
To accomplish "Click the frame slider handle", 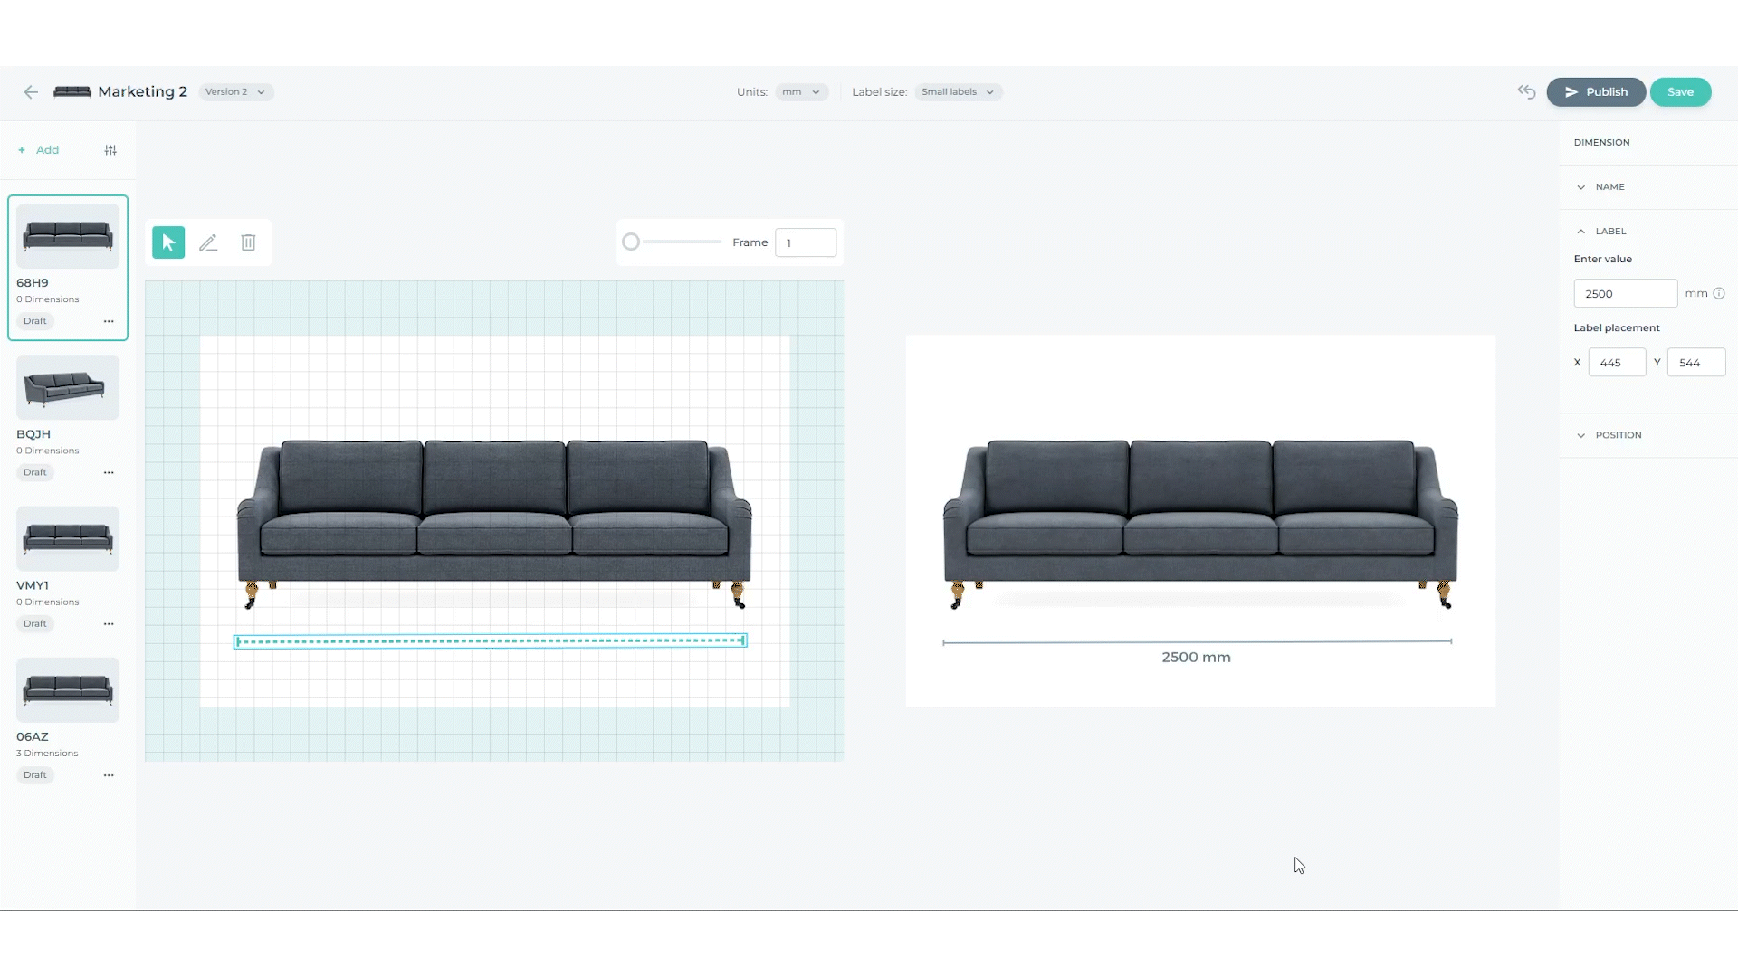I will click(631, 242).
